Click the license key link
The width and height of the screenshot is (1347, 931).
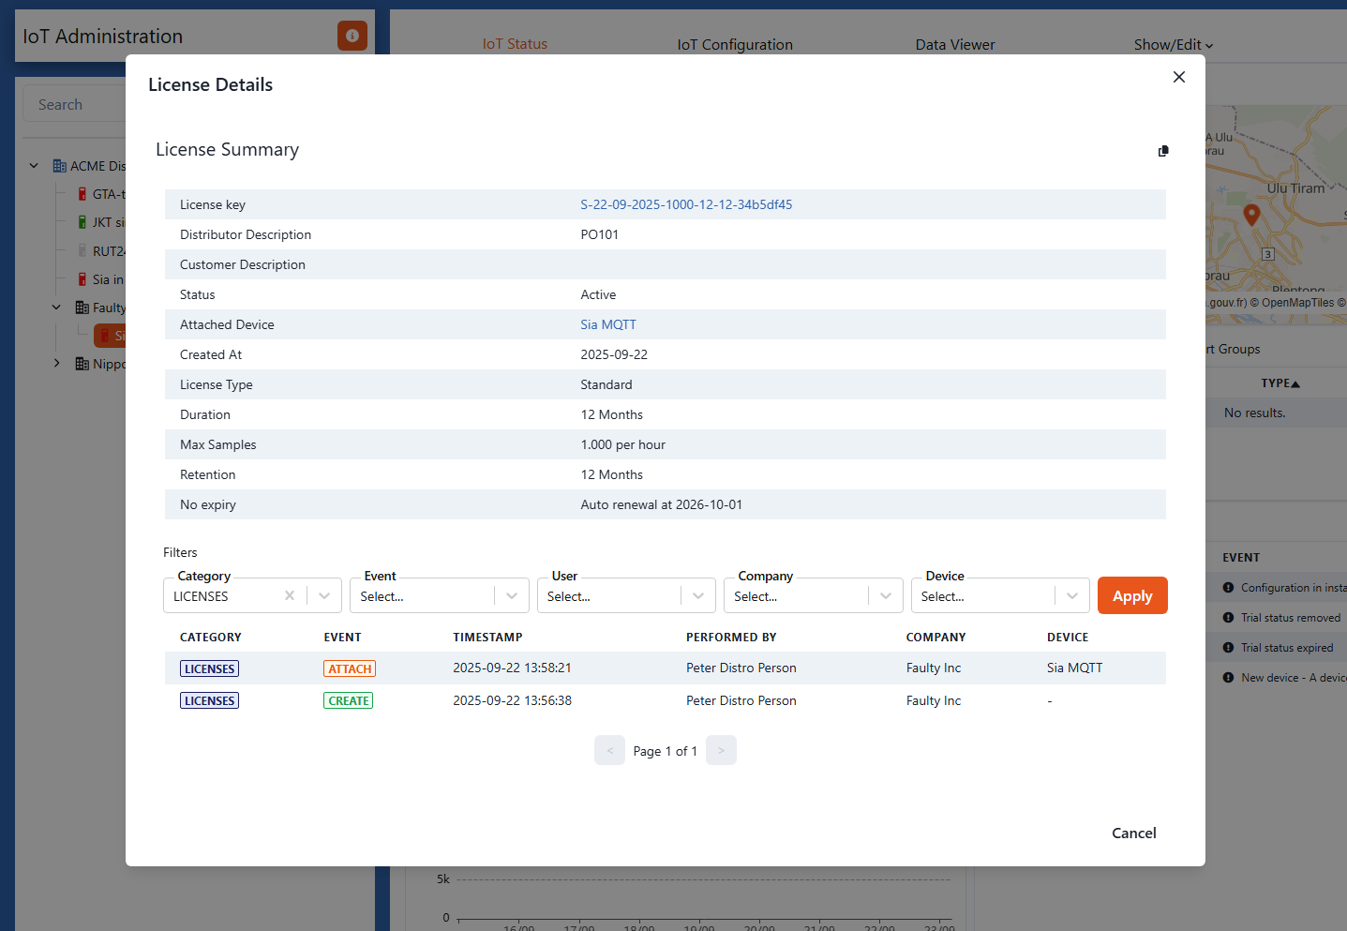[686, 204]
